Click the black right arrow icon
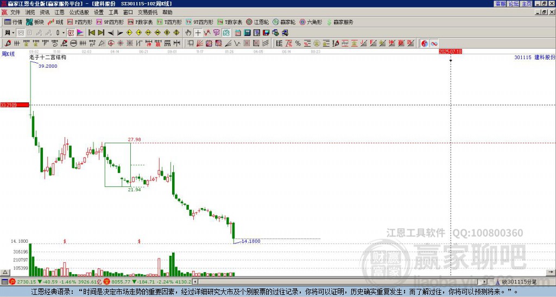556x297 pixels. click(120, 33)
